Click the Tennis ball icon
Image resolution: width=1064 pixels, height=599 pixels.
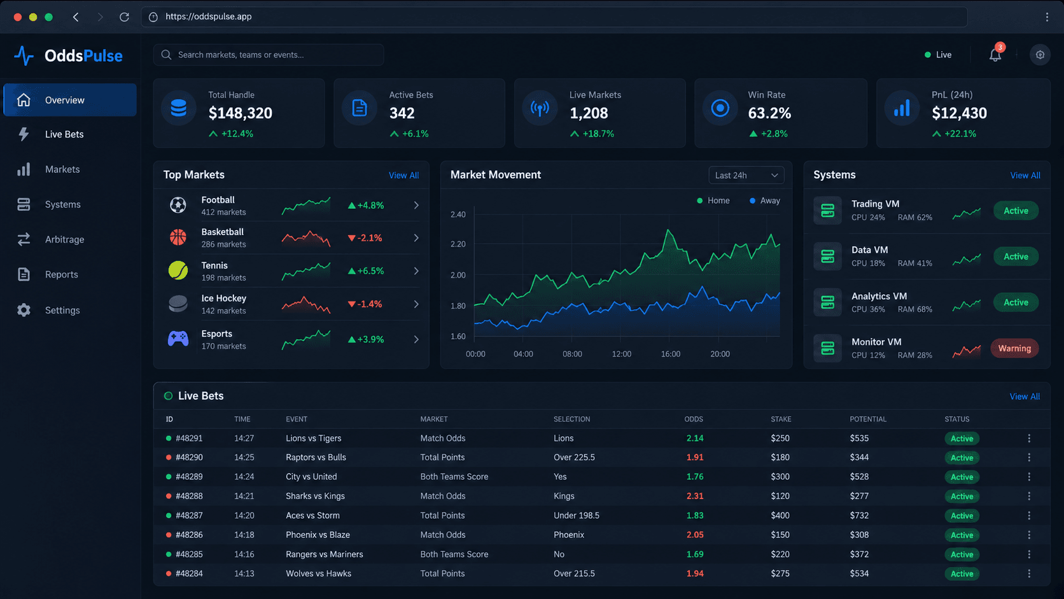pyautogui.click(x=178, y=271)
